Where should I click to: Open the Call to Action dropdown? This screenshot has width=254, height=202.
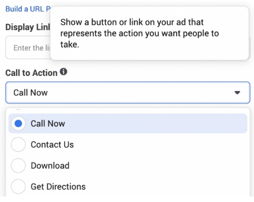click(x=128, y=93)
